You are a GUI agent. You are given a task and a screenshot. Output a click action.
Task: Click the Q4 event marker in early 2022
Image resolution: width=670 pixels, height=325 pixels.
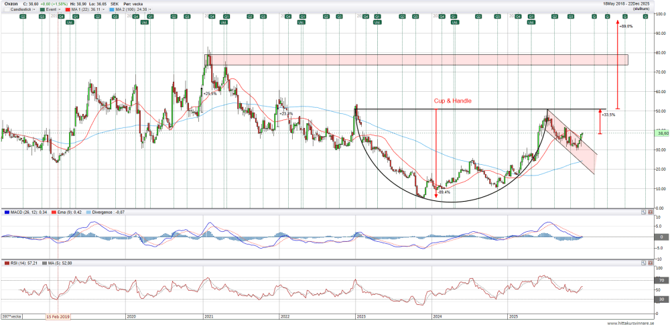(x=289, y=17)
